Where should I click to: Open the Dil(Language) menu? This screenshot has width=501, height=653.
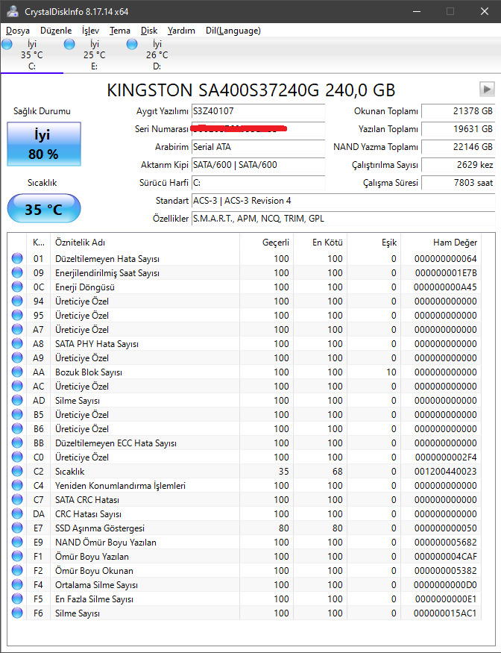click(x=233, y=31)
